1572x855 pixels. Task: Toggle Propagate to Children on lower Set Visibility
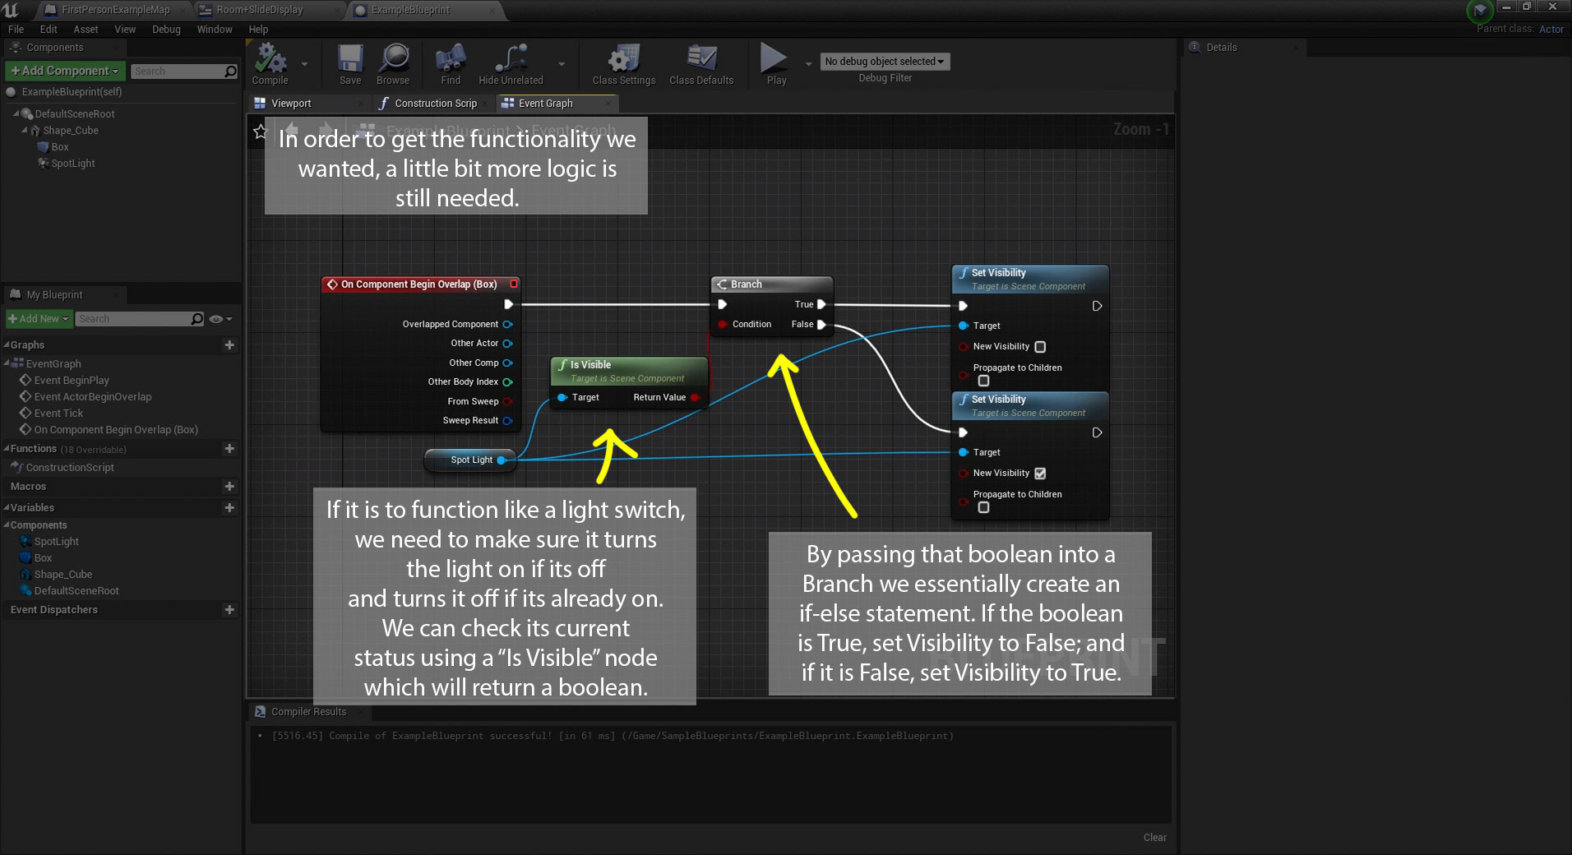(983, 507)
